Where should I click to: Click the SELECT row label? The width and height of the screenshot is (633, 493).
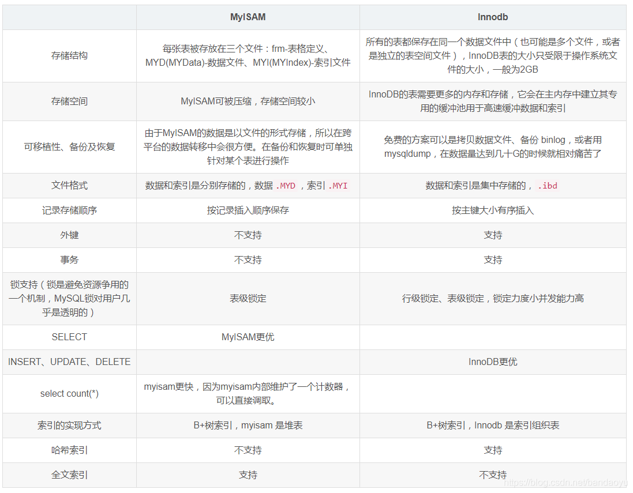(x=69, y=337)
